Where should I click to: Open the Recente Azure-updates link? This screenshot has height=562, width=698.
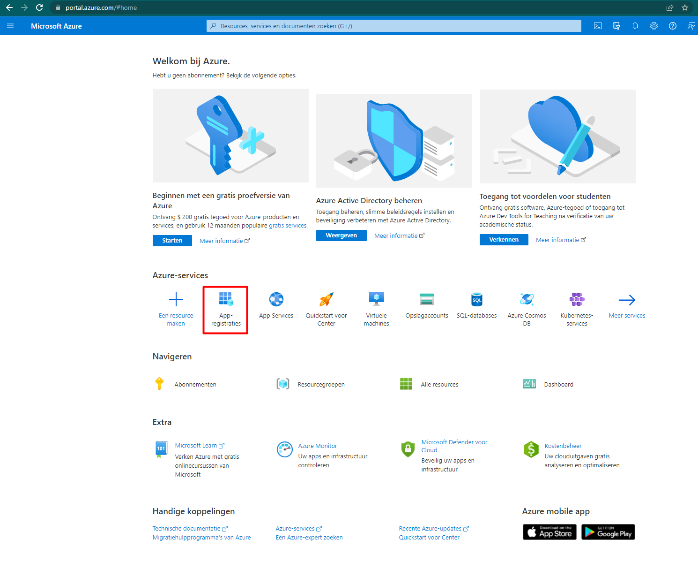[434, 529]
